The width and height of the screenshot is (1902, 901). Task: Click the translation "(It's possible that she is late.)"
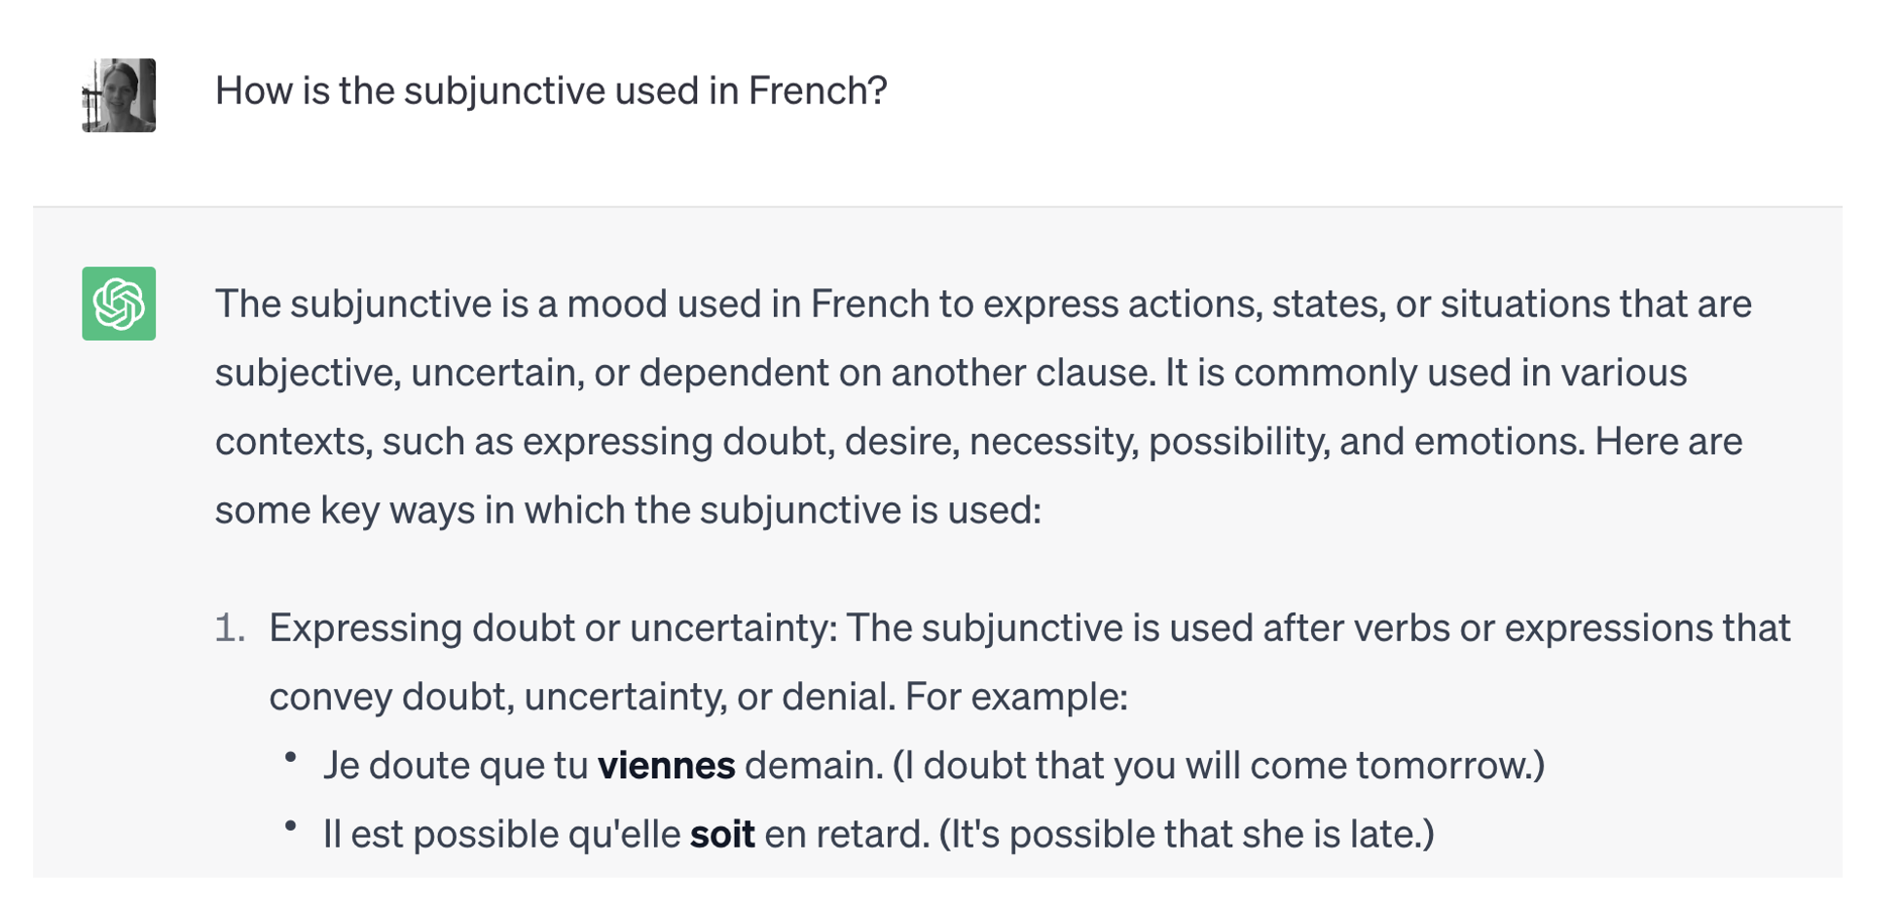[1187, 834]
